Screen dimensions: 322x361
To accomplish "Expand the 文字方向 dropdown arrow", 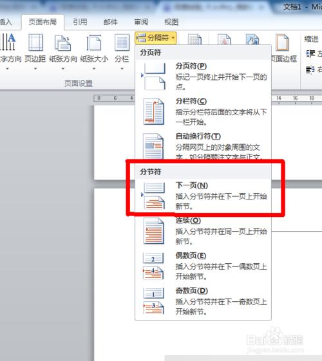I will (7, 69).
